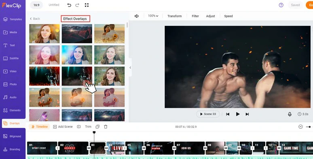The width and height of the screenshot is (313, 159).
Task: Select scene 02 AUGUST 20 in timeline
Action: [73, 148]
